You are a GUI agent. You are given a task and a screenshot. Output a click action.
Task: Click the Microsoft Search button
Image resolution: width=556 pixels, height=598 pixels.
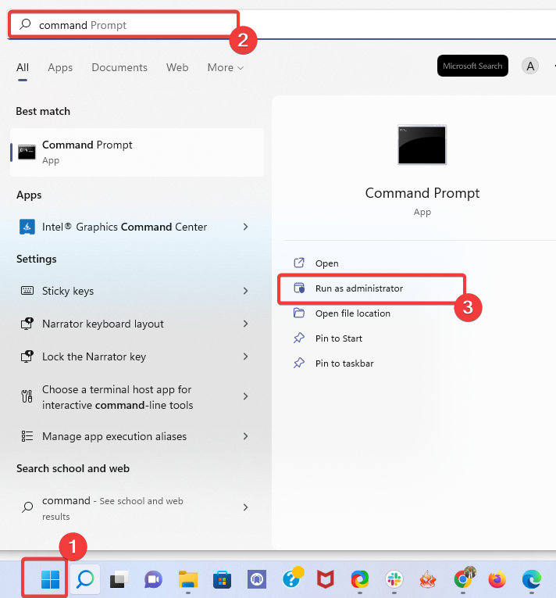pos(472,66)
